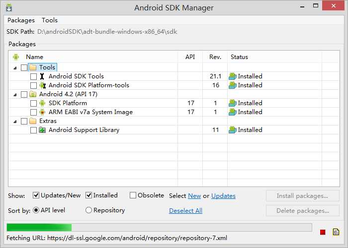348x248 pixels.
Task: Select the Extras group label
Action: pos(48,121)
